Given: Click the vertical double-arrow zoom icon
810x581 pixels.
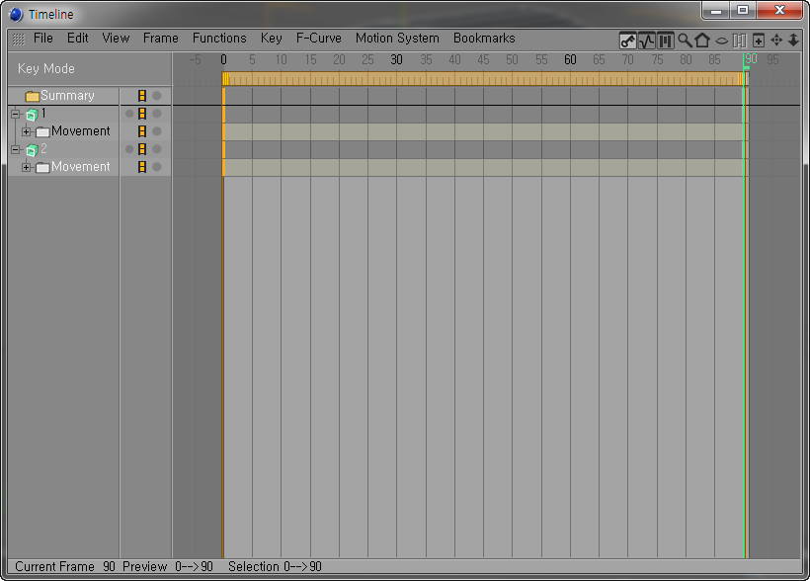Looking at the screenshot, I should (793, 41).
